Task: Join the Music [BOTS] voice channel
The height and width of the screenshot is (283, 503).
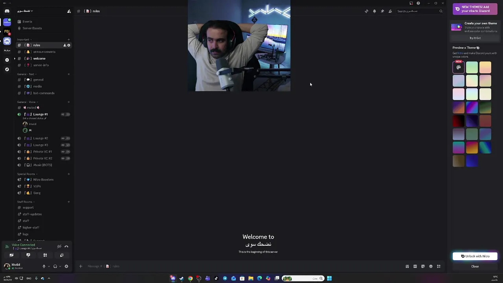Action: [x=43, y=165]
